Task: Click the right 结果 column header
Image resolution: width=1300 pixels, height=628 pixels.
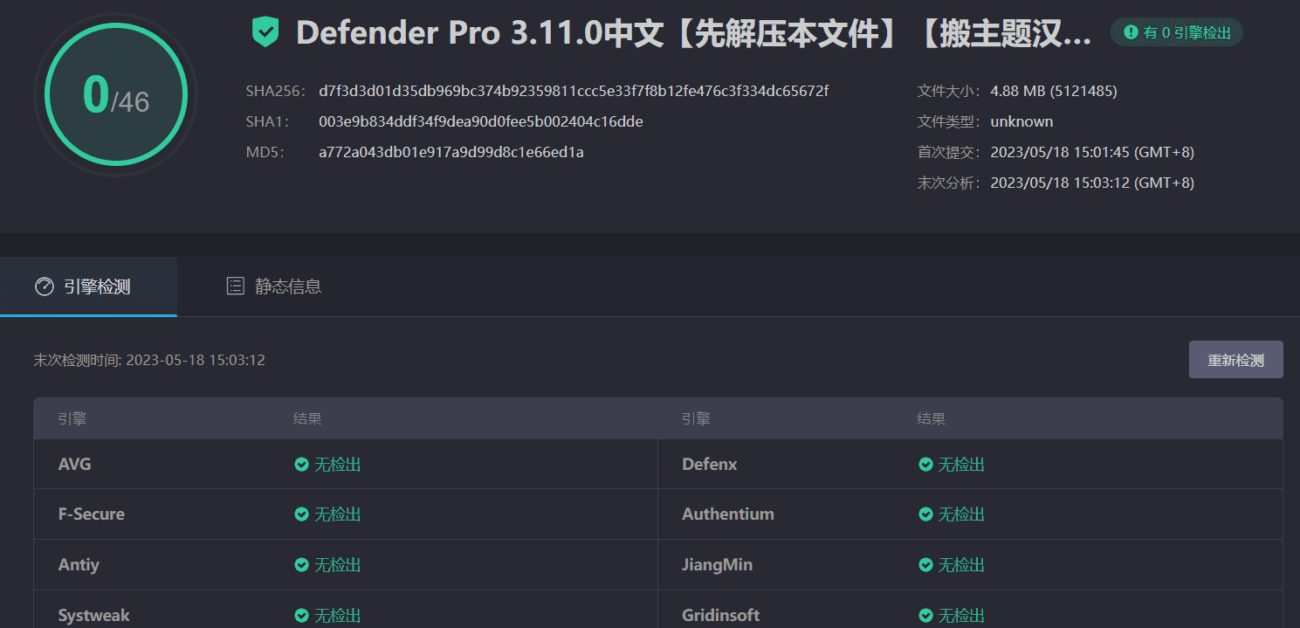Action: pos(931,418)
